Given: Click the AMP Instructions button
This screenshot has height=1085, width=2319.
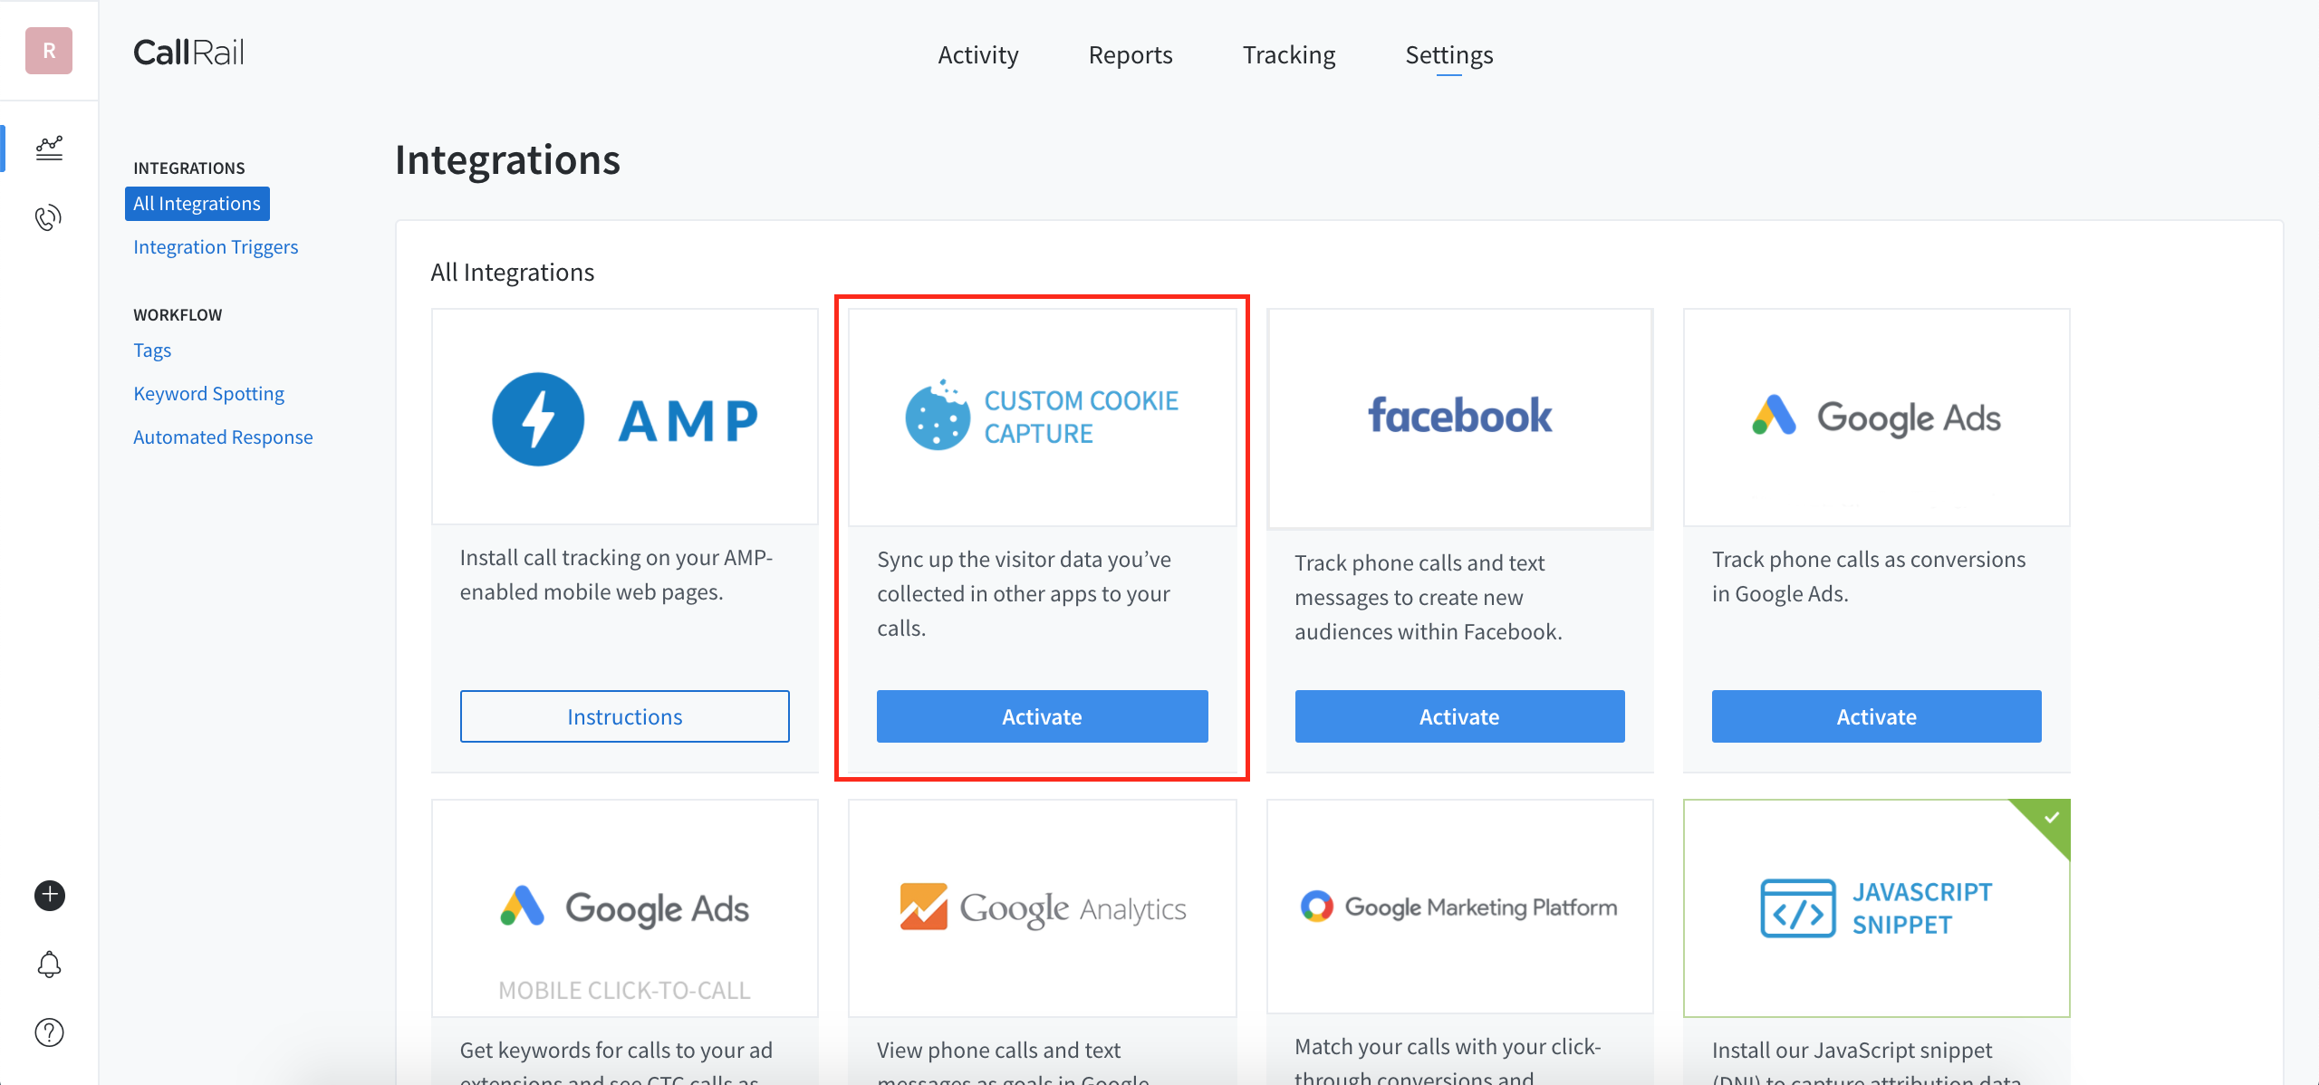Looking at the screenshot, I should click(625, 716).
